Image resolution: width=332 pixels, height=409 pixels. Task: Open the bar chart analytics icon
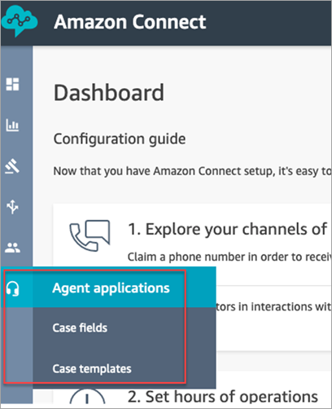[13, 125]
